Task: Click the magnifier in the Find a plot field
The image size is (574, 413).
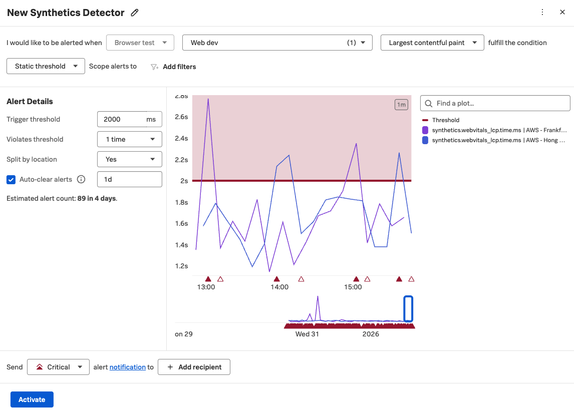Action: [x=428, y=103]
